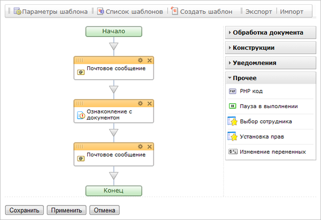Select the Пауза в выполнении icon
321x220 pixels.
[233, 106]
